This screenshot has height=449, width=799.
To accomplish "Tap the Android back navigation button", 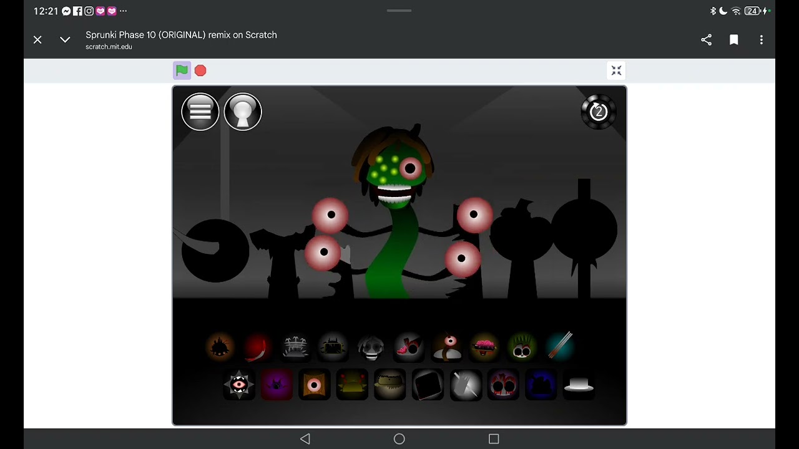I will click(x=305, y=439).
